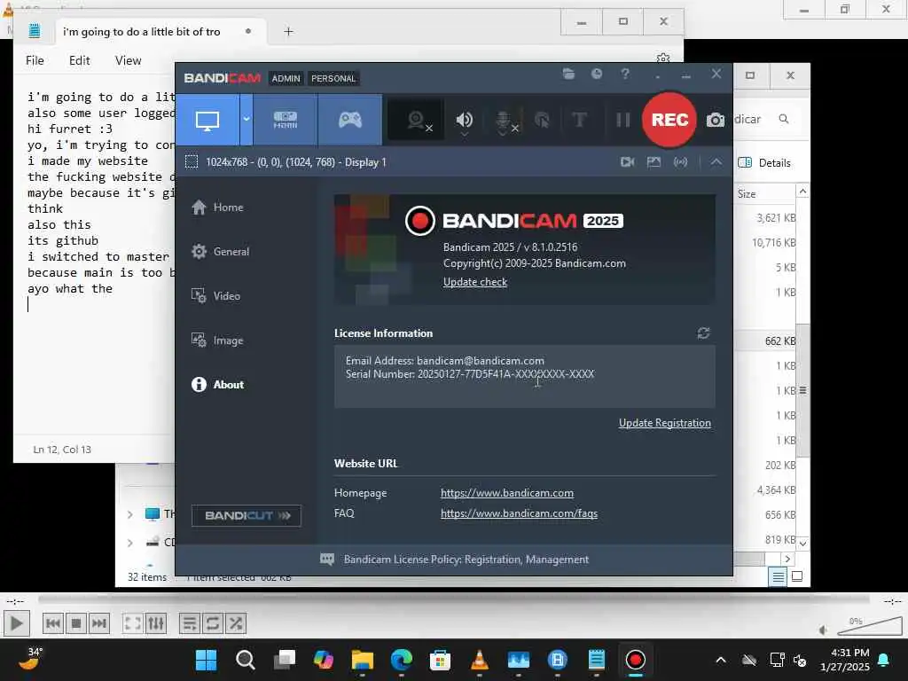Click the Explorer vertical scrollbar down arrow
Screen dimensions: 908x681
(x=802, y=544)
